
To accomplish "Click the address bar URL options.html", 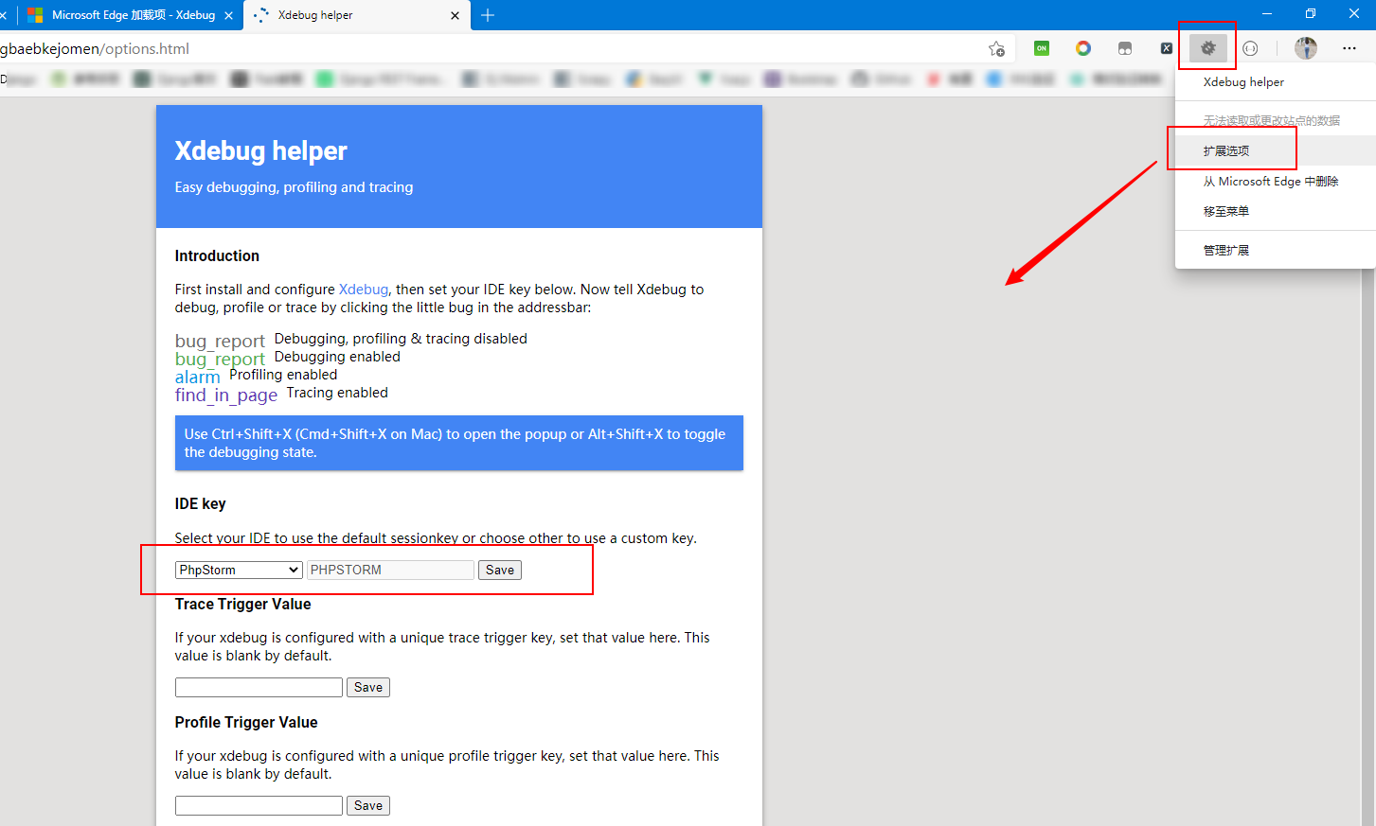I will click(95, 48).
